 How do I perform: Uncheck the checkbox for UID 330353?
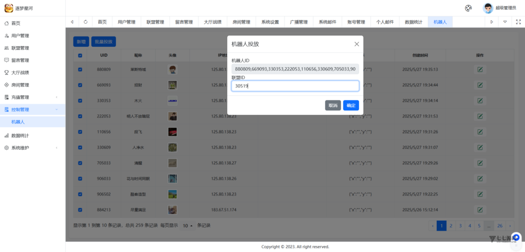click(80, 101)
